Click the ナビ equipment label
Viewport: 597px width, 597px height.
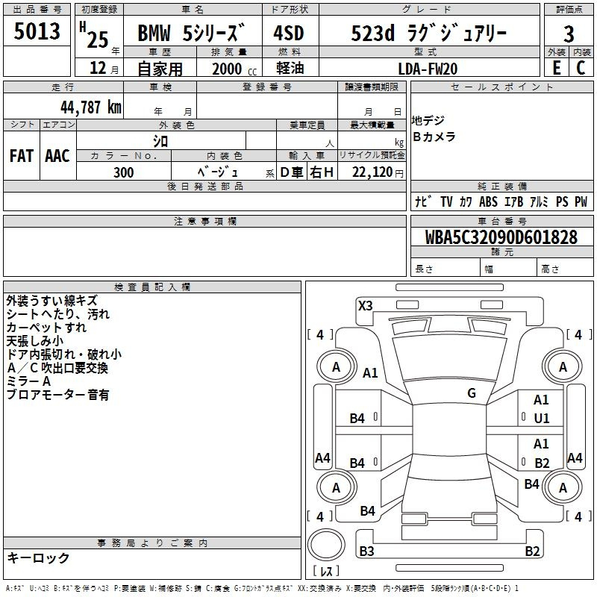click(x=422, y=201)
